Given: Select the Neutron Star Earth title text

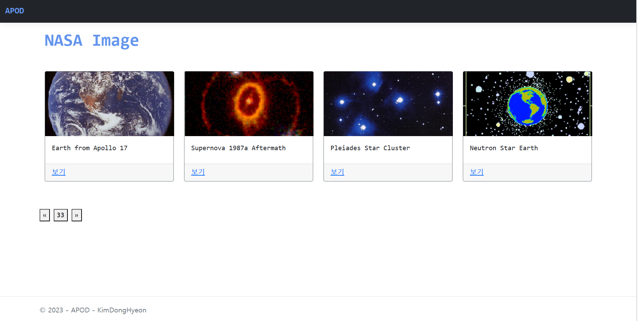Looking at the screenshot, I should pyautogui.click(x=504, y=148).
